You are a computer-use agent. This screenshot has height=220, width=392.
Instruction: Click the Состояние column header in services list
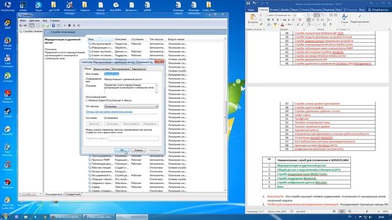139,39
